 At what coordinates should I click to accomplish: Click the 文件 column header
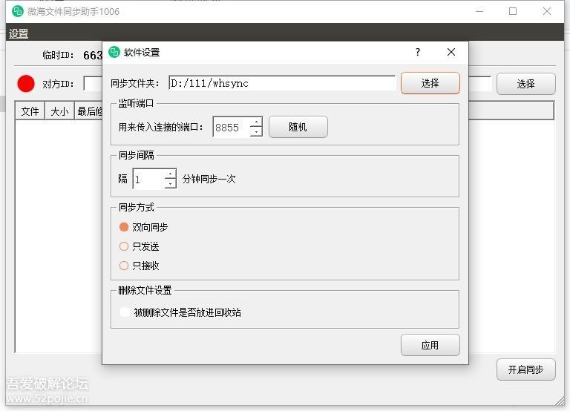tap(30, 111)
